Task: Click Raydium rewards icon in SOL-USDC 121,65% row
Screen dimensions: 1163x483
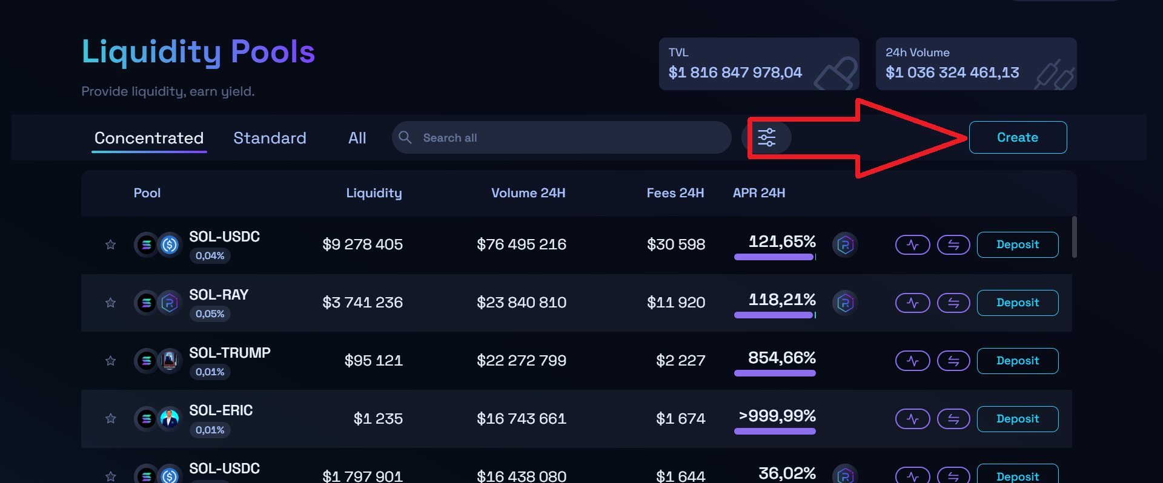Action: tap(845, 245)
